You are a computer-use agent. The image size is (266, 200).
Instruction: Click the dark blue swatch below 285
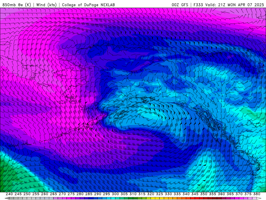pos(91,198)
